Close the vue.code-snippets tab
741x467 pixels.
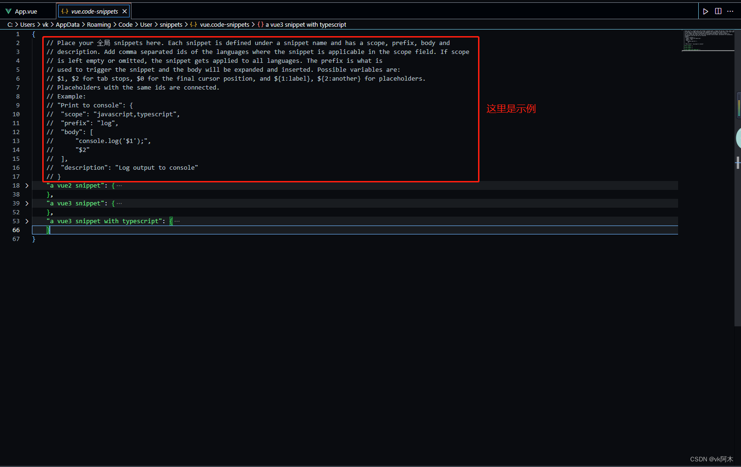124,11
